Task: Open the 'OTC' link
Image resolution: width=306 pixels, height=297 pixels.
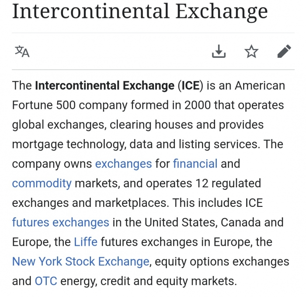Action: [x=46, y=281]
